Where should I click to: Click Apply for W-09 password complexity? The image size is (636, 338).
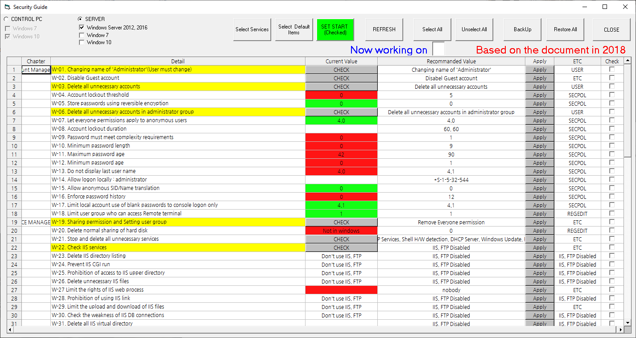540,137
